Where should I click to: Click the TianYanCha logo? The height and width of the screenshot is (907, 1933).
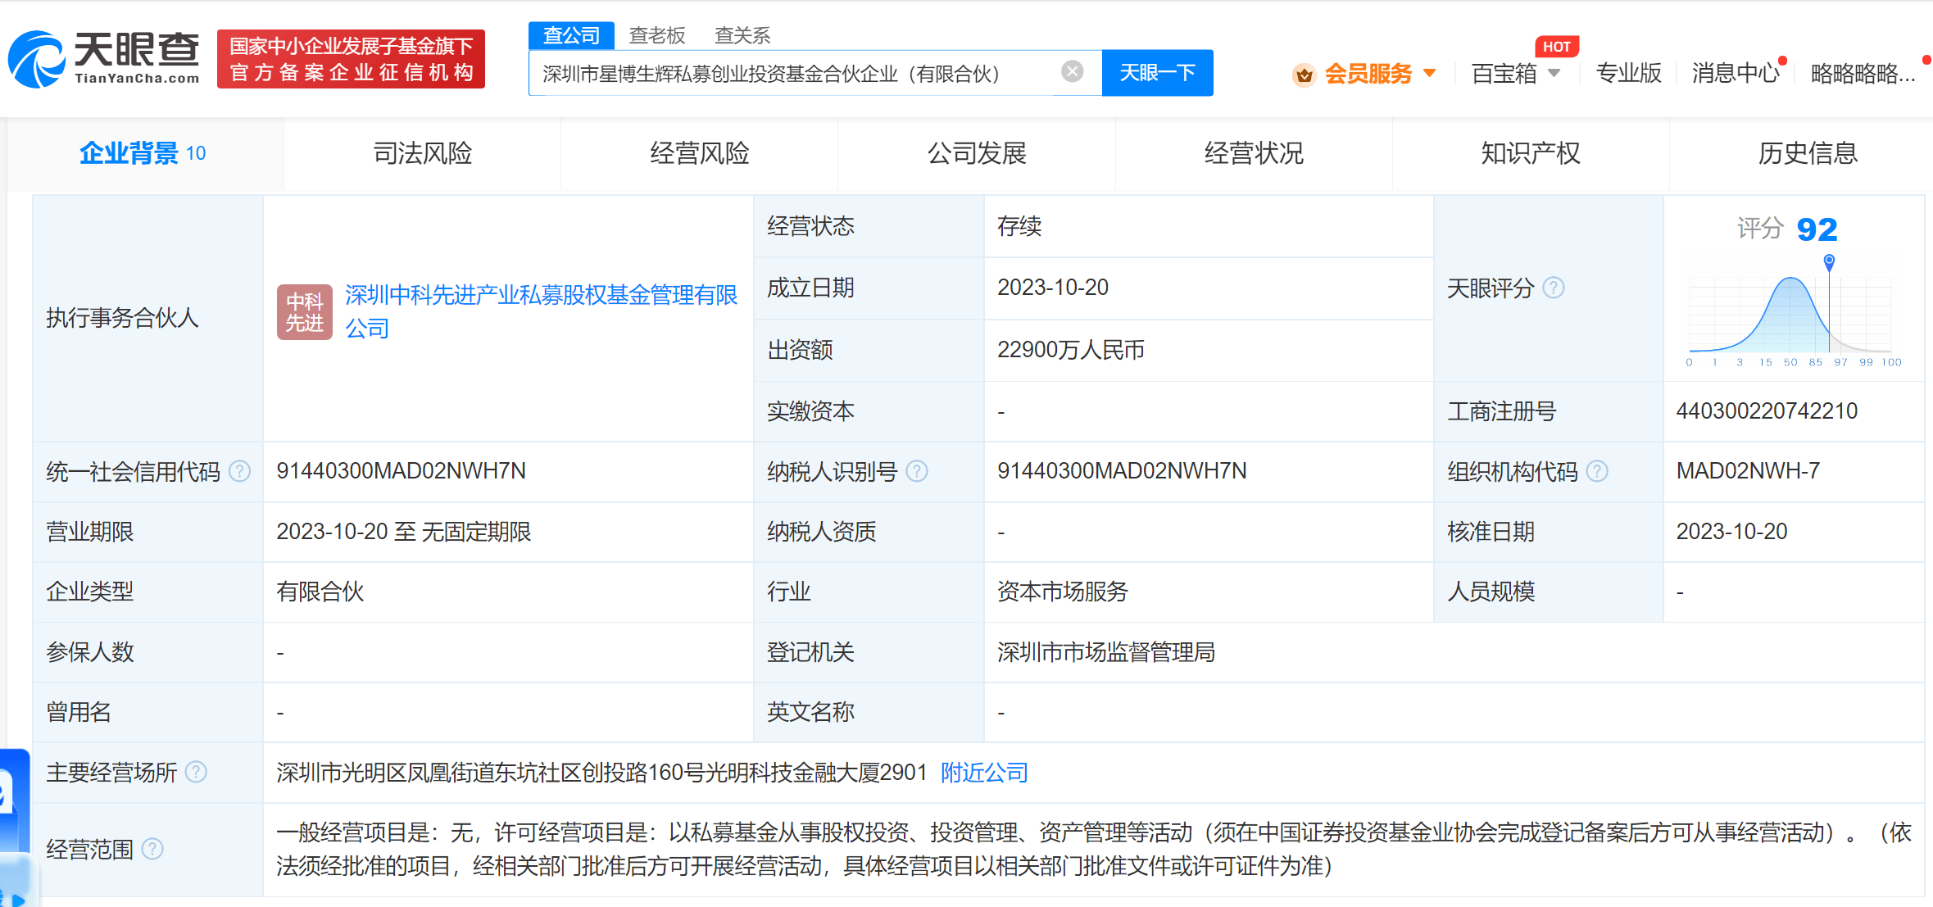pos(104,58)
